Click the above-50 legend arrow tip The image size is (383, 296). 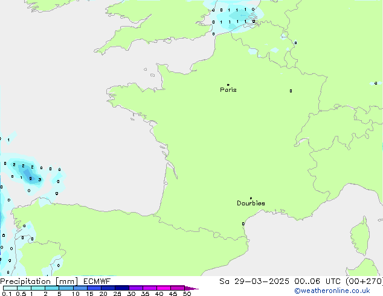pyautogui.click(x=191, y=288)
